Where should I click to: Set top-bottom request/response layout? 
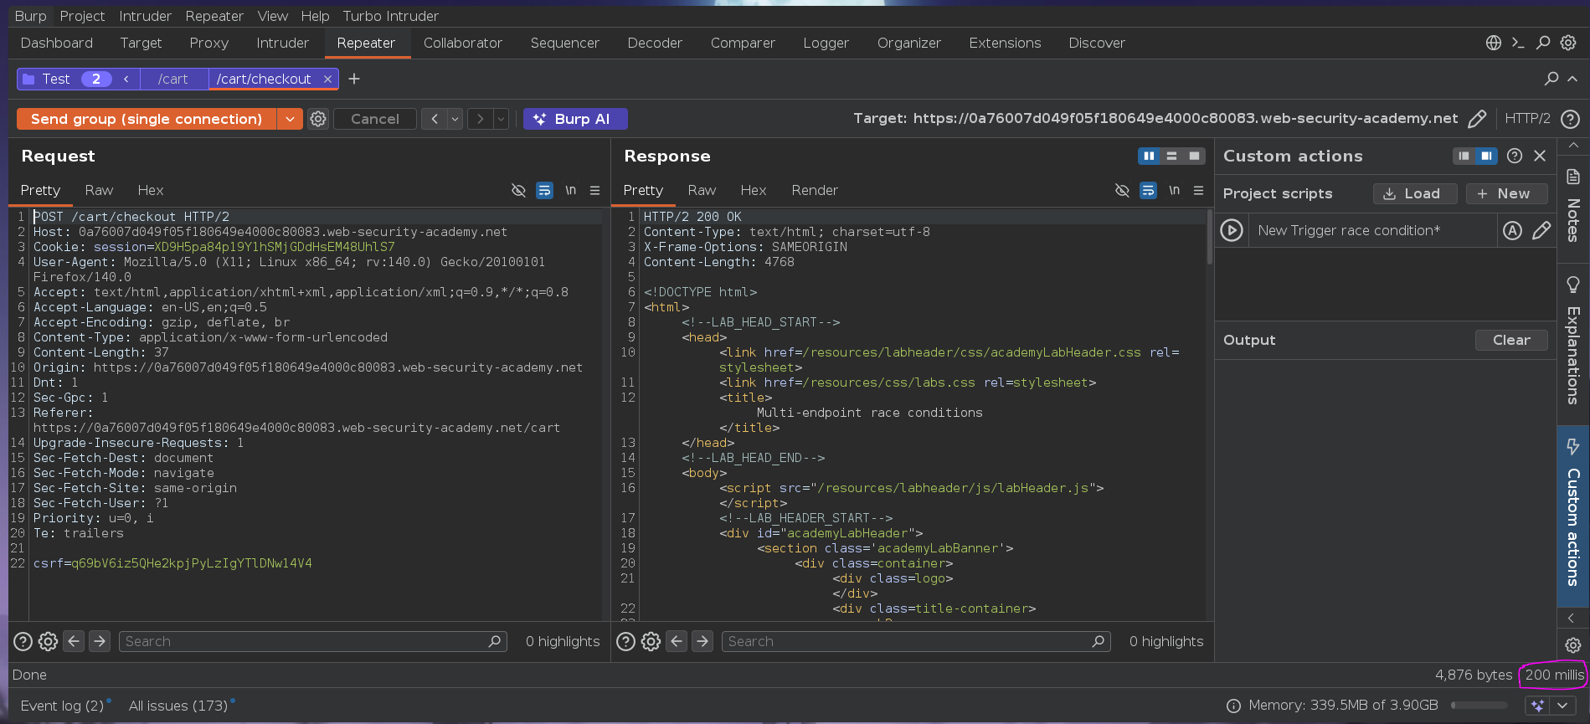pyautogui.click(x=1171, y=156)
